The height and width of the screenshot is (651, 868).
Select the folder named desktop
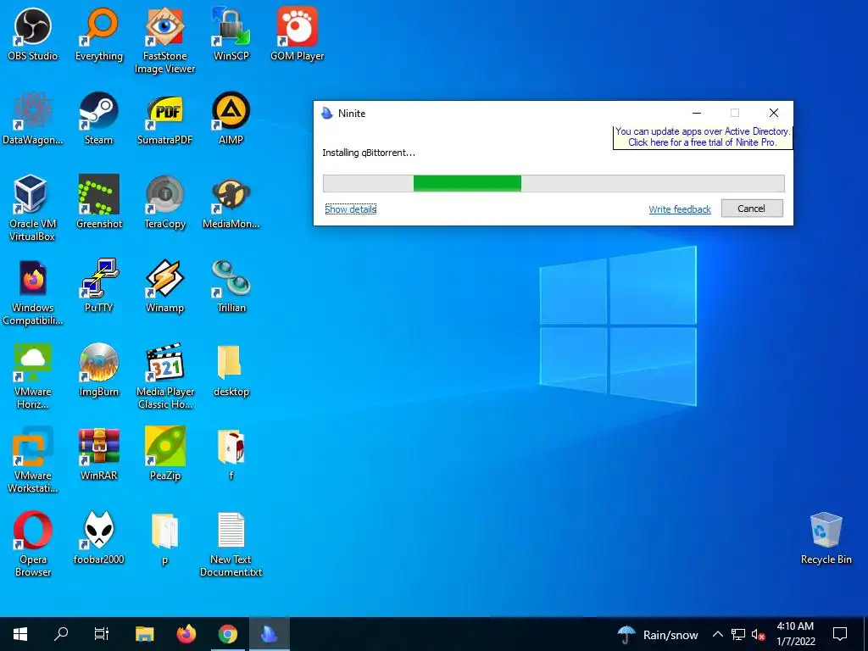[x=231, y=370]
